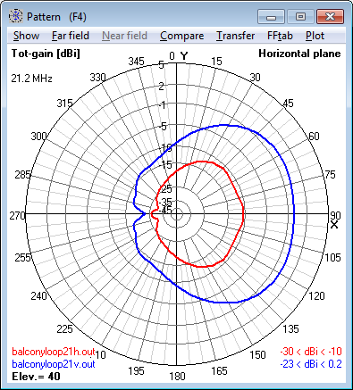Click the 135 degree azimuth label

pos(290,328)
